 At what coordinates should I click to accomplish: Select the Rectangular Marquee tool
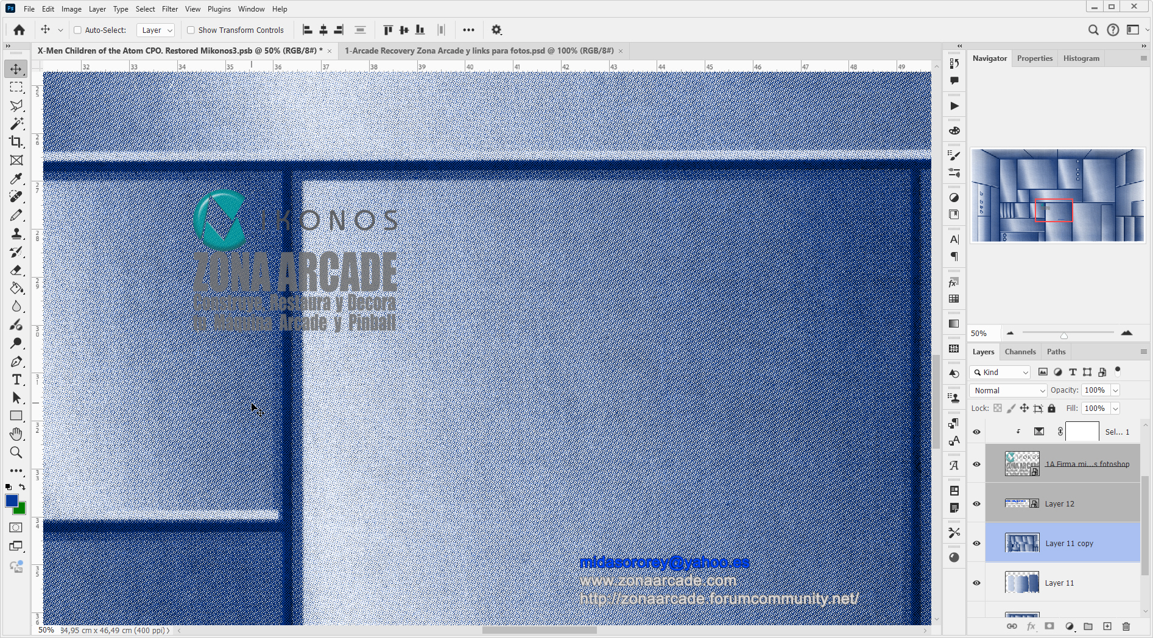[16, 87]
